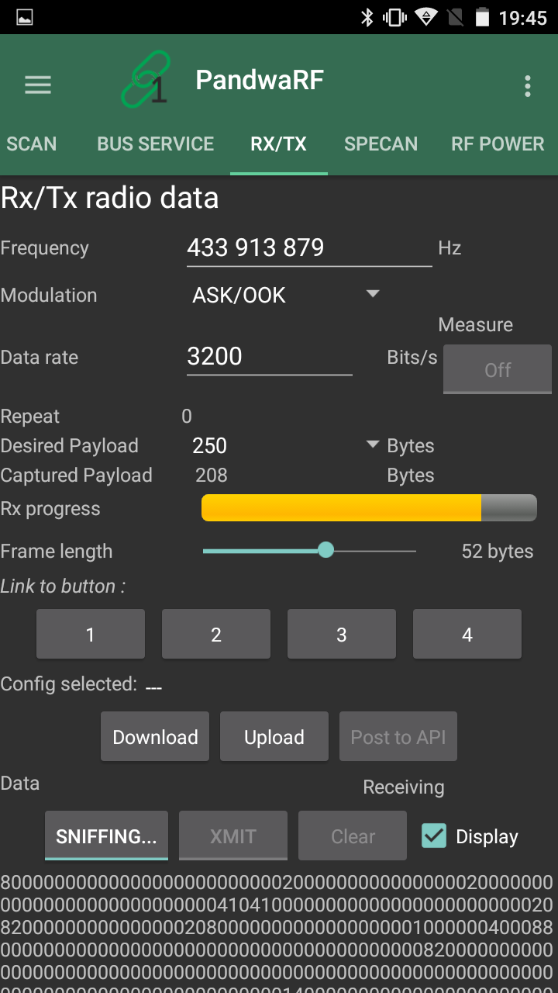
Task: Stop the SNIFFING toggle button
Action: point(106,836)
